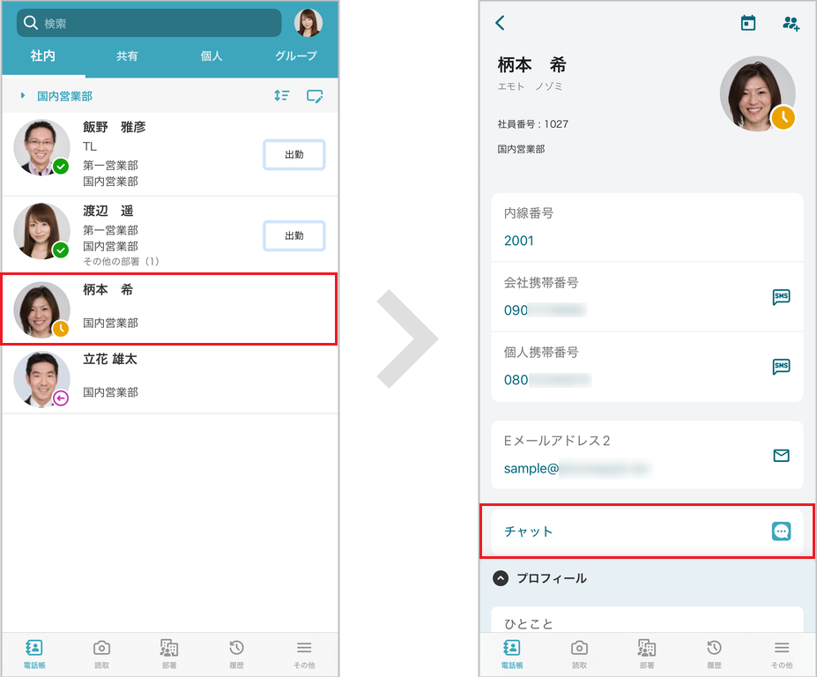Call extension number 2001

pyautogui.click(x=519, y=241)
